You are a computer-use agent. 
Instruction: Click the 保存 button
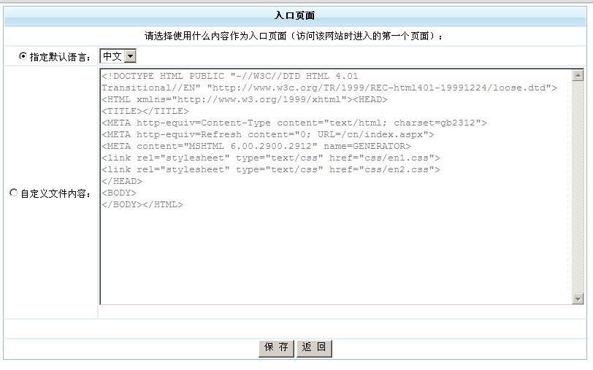tap(277, 348)
